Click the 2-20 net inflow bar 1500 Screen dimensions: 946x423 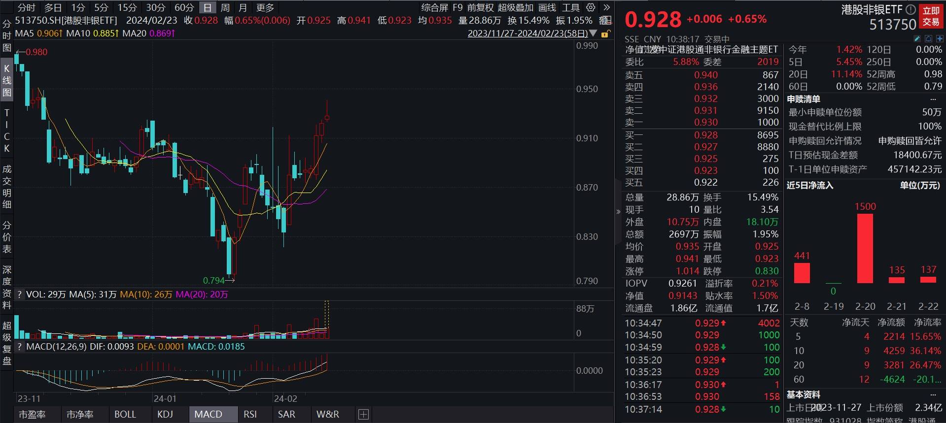coord(865,248)
